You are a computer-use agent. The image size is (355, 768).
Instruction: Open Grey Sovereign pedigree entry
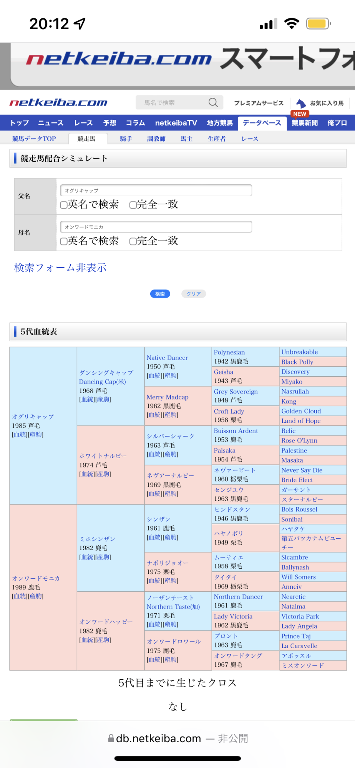click(x=236, y=392)
